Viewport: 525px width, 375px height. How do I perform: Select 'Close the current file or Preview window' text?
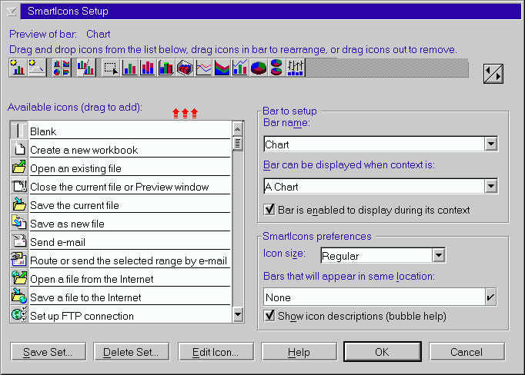click(119, 187)
